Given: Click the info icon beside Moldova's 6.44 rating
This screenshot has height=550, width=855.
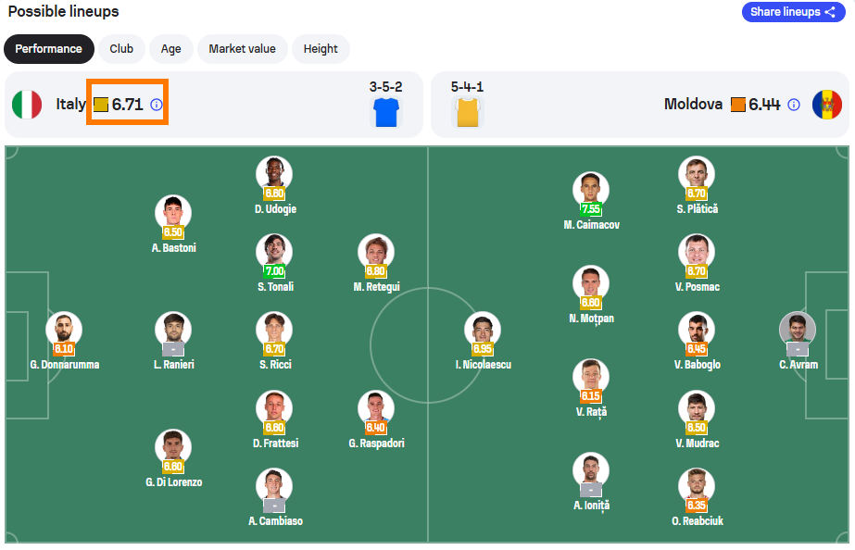Looking at the screenshot, I should coord(794,105).
